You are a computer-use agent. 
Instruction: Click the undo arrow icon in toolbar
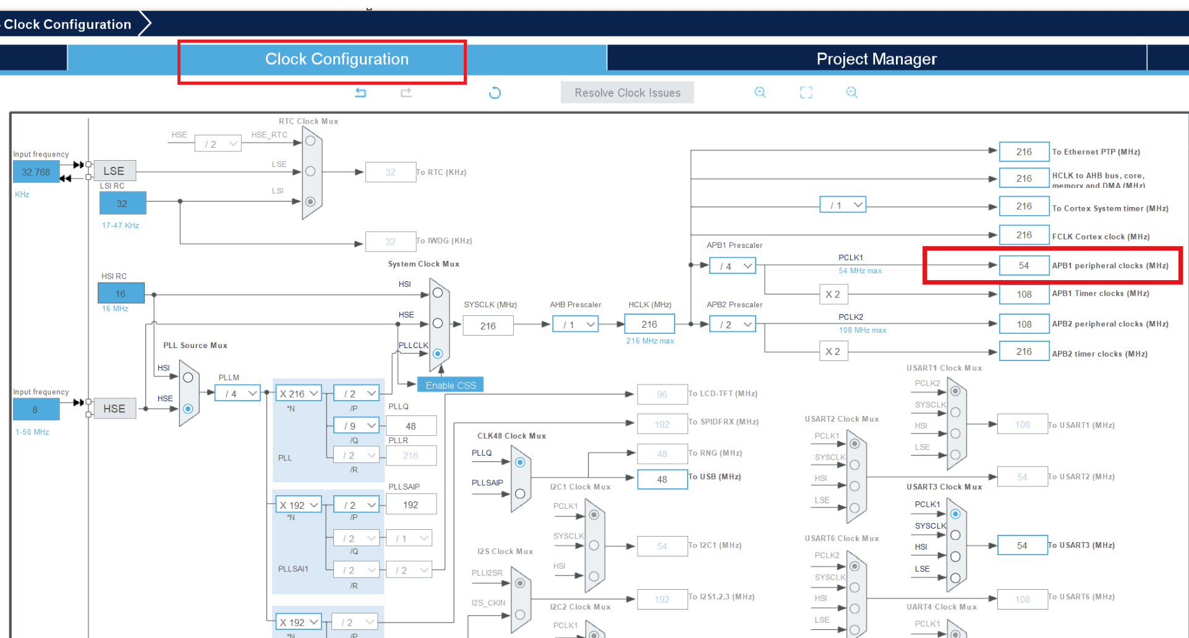(360, 93)
